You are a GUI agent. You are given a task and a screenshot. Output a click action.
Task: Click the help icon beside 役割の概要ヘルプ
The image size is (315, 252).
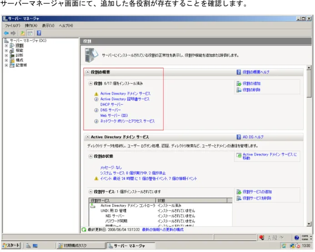[x=239, y=72]
